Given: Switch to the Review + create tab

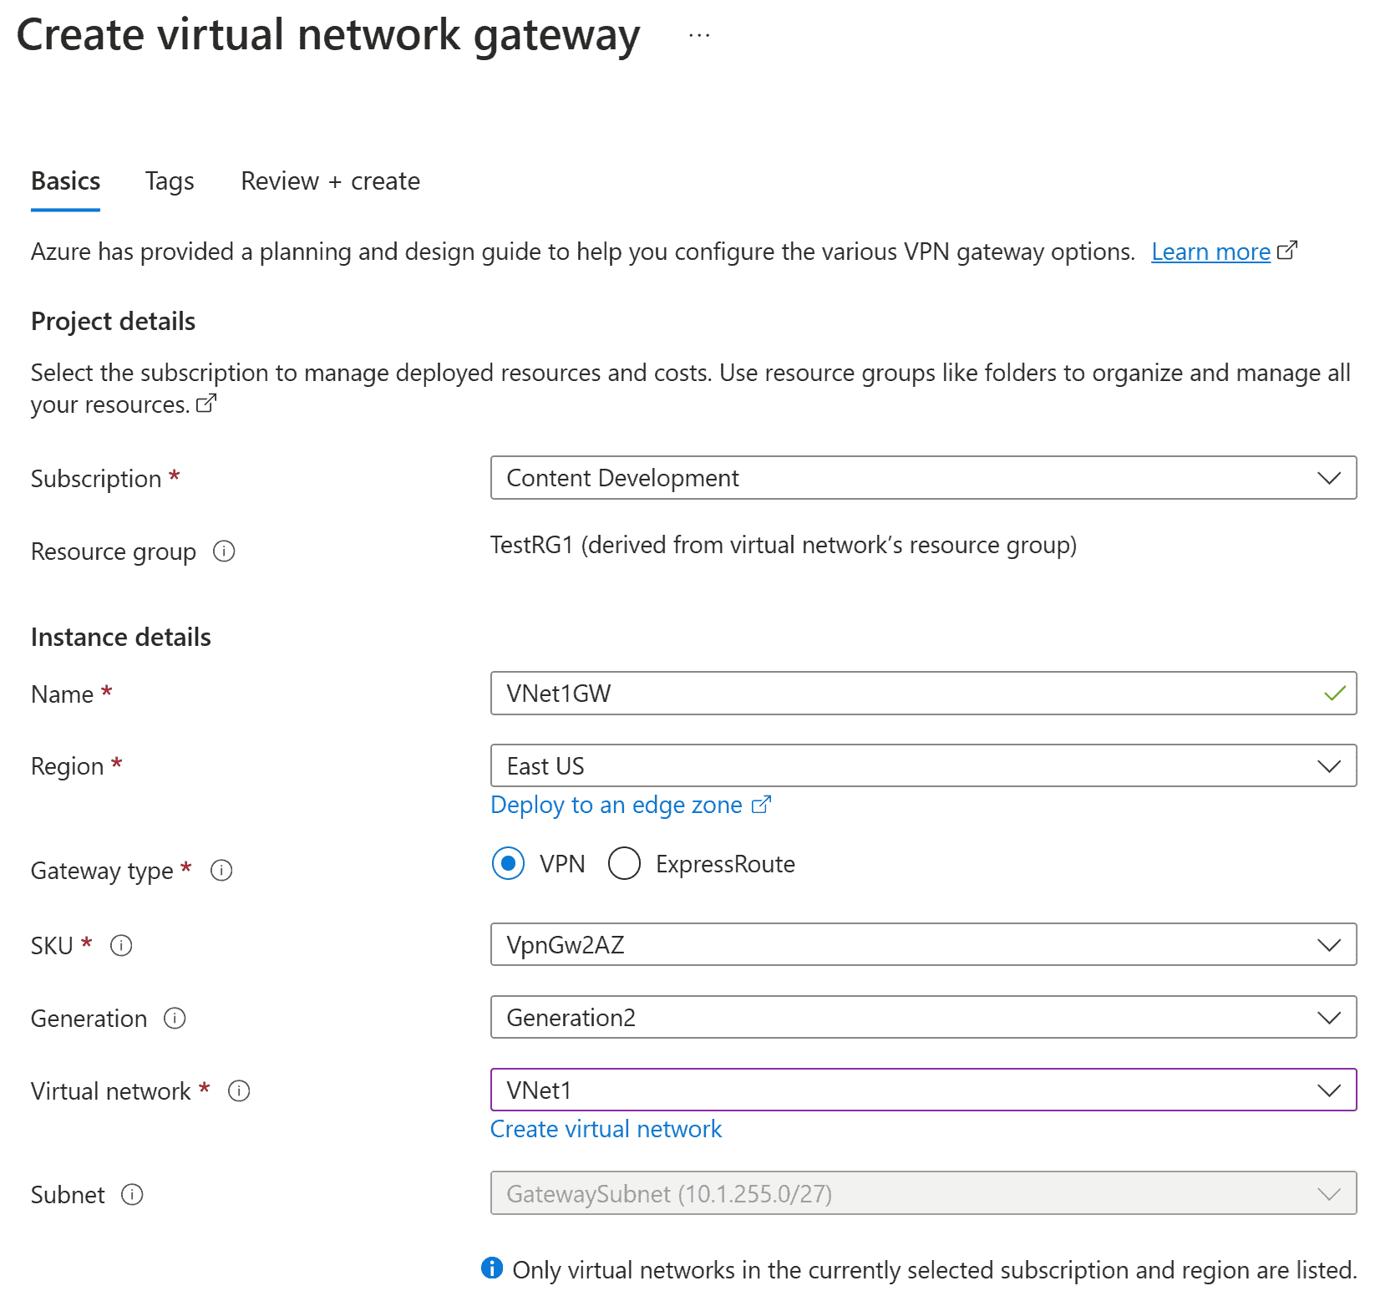Looking at the screenshot, I should pos(330,181).
